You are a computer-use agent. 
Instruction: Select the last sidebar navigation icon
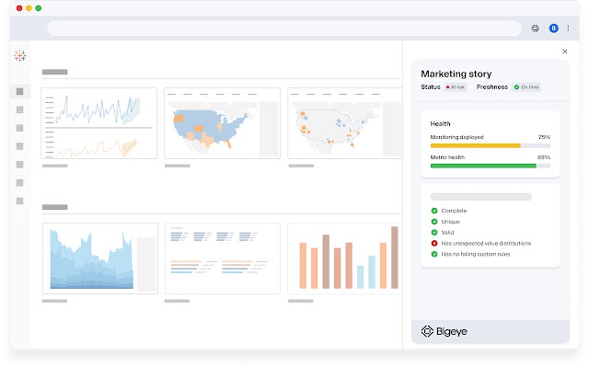20,201
